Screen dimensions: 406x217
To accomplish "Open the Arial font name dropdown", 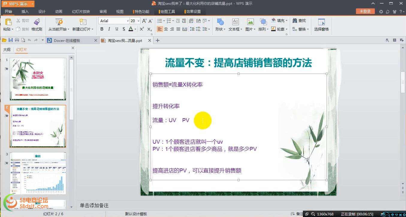I will (127, 21).
